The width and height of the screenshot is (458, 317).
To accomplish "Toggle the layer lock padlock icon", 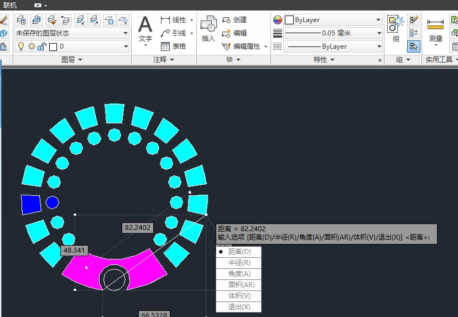I will (x=41, y=47).
